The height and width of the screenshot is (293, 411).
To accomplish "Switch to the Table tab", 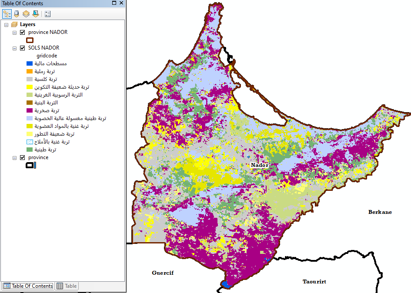I will [67, 286].
